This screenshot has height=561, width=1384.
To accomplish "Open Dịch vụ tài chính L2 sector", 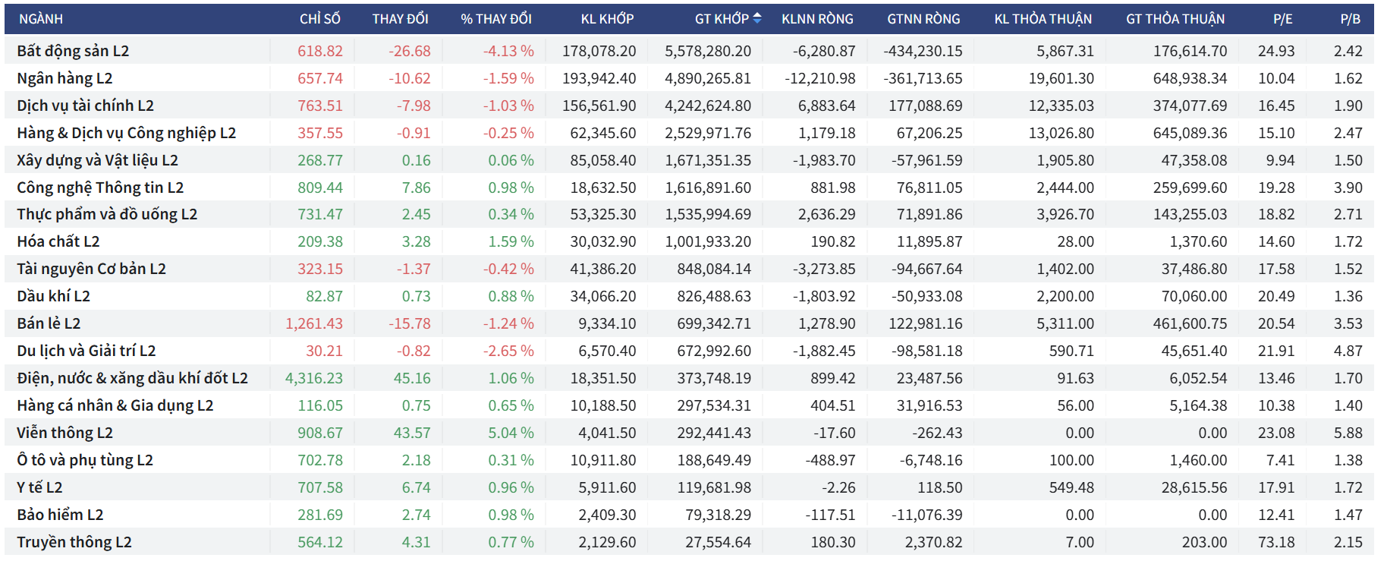I will (x=85, y=106).
